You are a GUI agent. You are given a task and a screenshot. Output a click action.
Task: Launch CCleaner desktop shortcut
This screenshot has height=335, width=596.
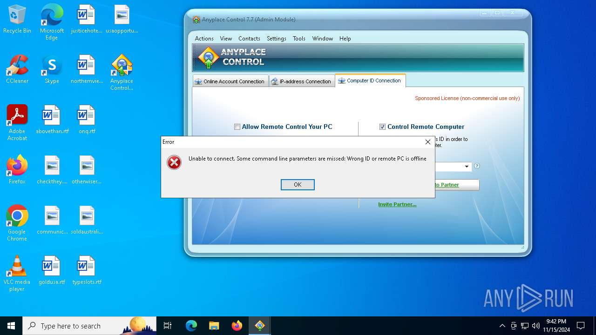(17, 69)
